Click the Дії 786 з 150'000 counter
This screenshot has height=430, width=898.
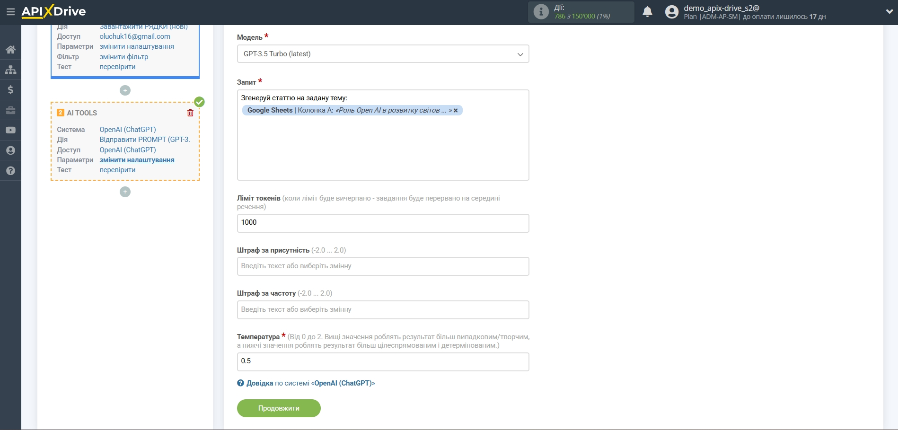(582, 12)
